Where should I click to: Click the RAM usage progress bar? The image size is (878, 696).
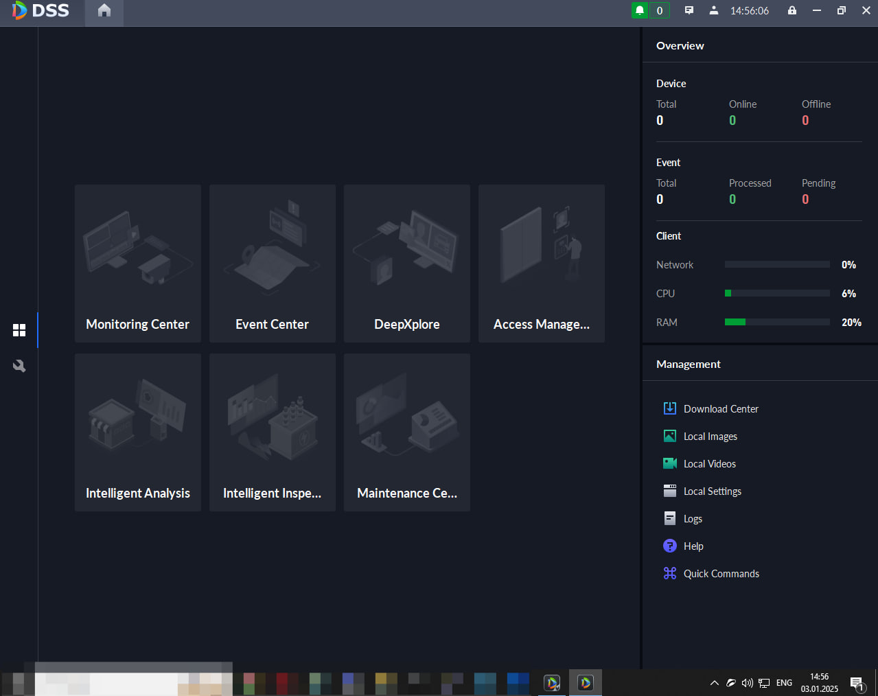(777, 322)
